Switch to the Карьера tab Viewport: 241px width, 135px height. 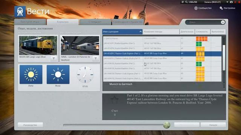pos(63,22)
